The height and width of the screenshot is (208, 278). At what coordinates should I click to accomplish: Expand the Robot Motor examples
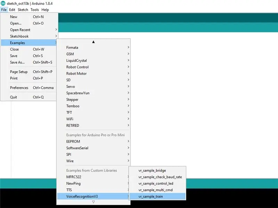pos(93,73)
